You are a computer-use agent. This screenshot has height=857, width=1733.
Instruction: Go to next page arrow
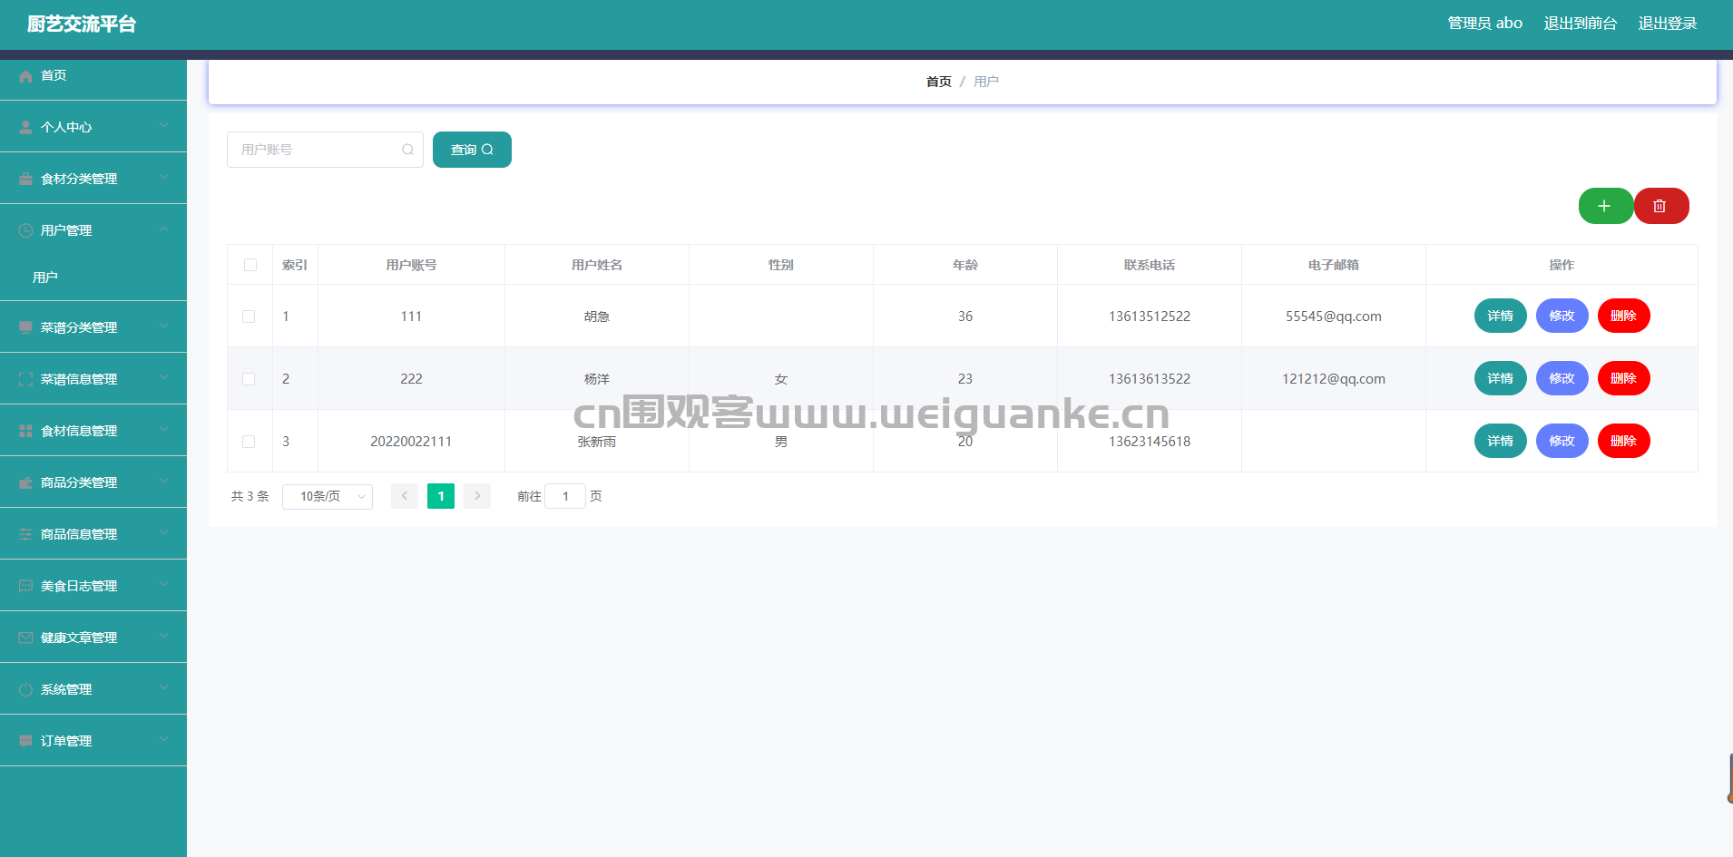coord(477,496)
